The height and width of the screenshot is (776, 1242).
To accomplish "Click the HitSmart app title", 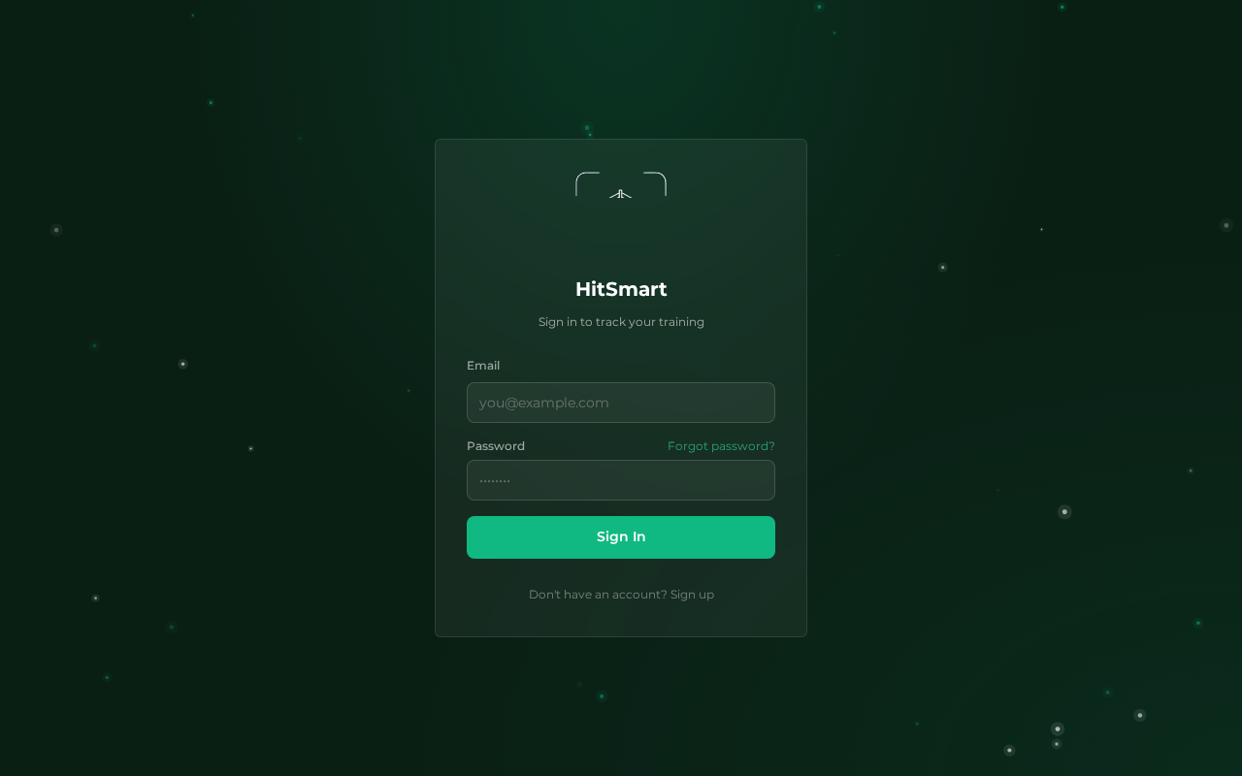I will 621,289.
